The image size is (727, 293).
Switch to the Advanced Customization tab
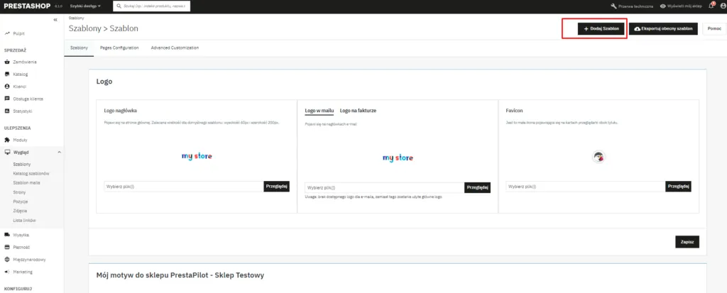click(x=174, y=48)
